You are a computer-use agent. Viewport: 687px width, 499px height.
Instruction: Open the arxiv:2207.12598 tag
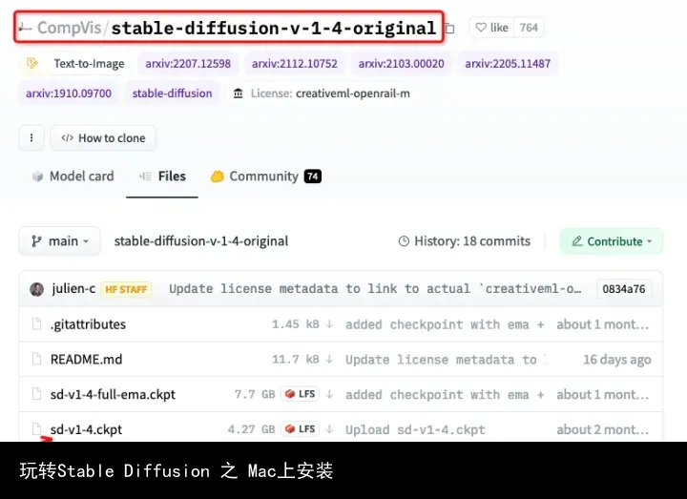188,64
